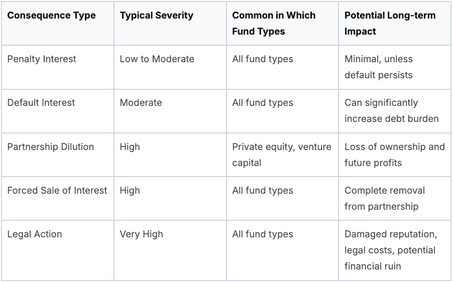Click All fund types cell in Legal Action row

tap(262, 234)
